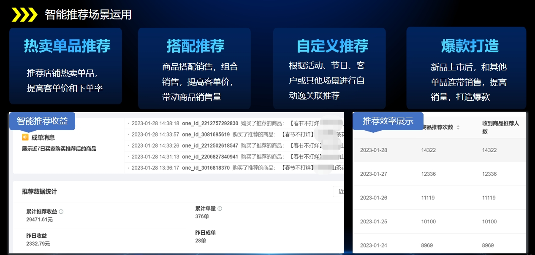
Task: Select the 2023-01-28 table row
Action: [x=439, y=150]
